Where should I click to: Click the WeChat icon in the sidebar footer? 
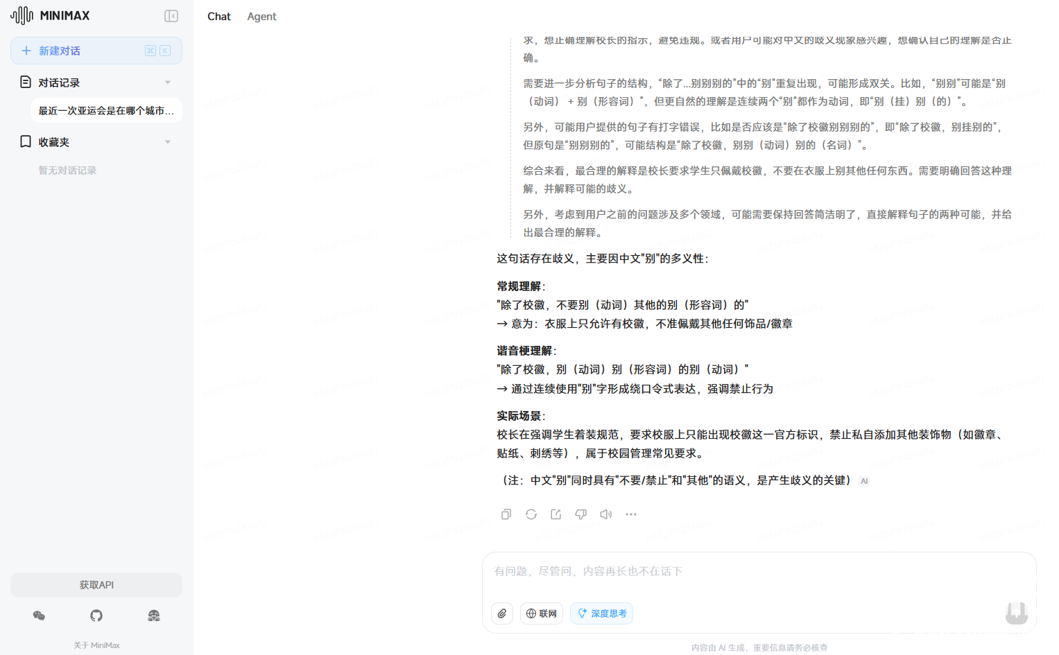pos(39,615)
